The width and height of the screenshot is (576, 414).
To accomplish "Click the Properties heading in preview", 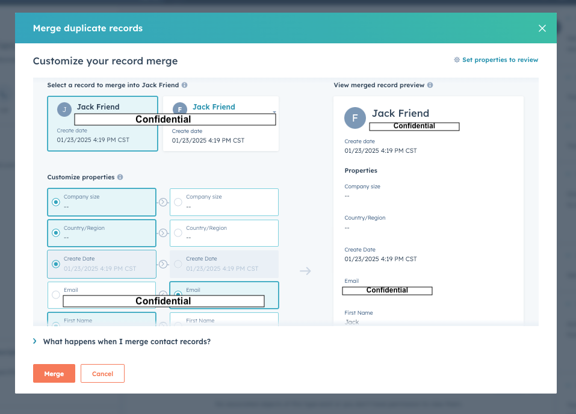I will (361, 170).
